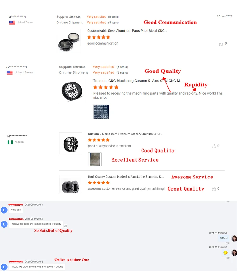Open 'Custom 5 6 axis OEM Titanium' link

[125, 134]
